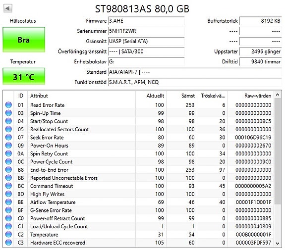
Task: Select the Seek Error Rate attribute name
Action: 47,138
